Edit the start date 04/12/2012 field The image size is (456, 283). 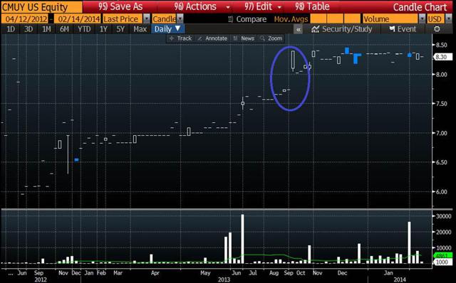pyautogui.click(x=26, y=19)
